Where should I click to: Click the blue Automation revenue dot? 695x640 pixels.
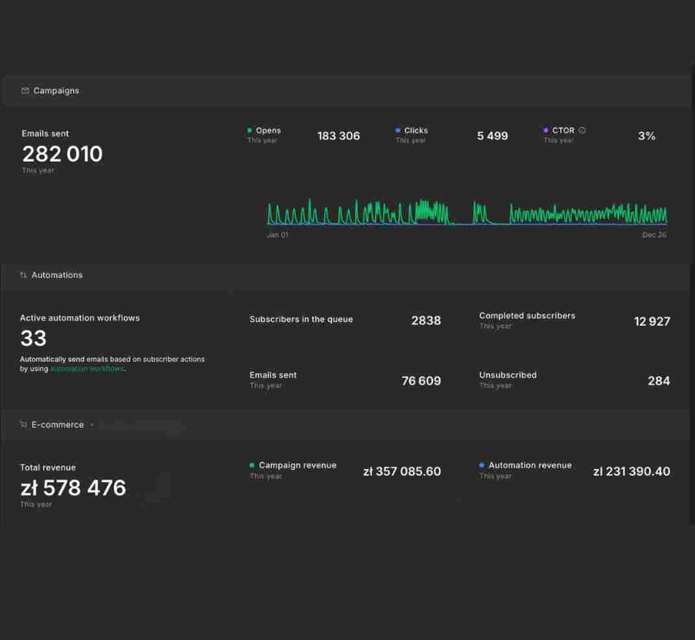[482, 465]
